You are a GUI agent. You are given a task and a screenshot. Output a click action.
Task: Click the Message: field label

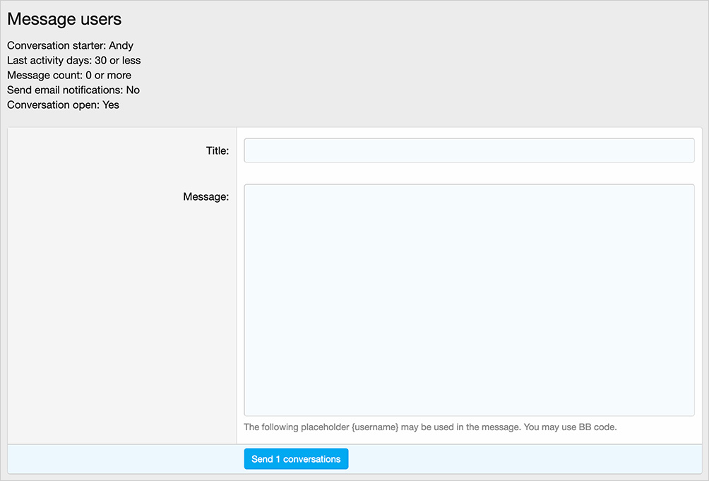click(205, 196)
